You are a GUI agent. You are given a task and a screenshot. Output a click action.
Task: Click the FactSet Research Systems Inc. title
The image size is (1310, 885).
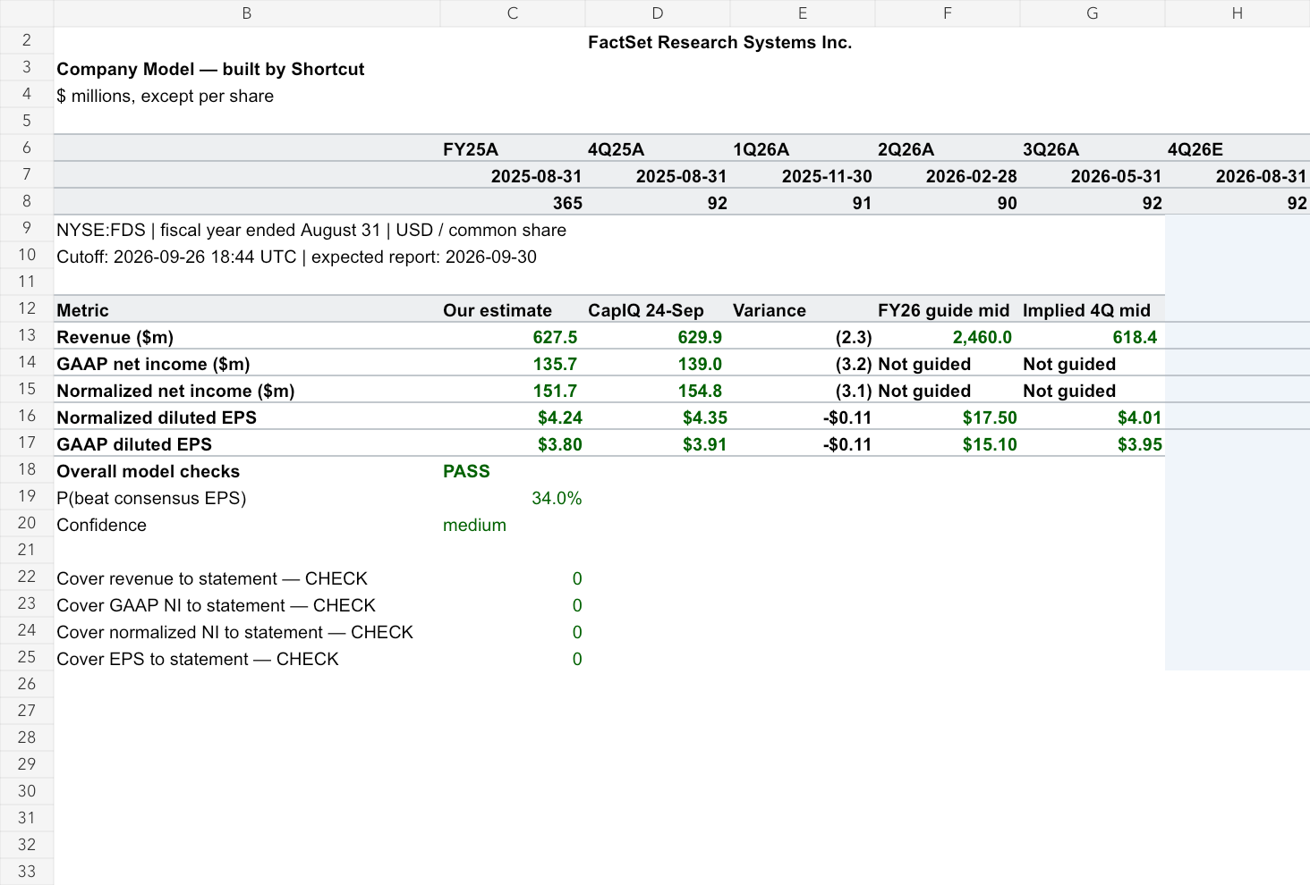[719, 42]
